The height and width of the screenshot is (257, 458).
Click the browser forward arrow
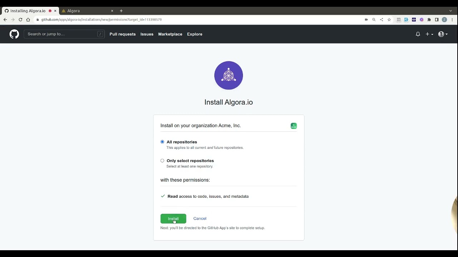tap(13, 20)
